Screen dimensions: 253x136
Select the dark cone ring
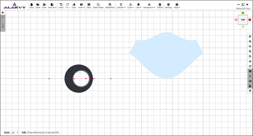[x=69, y=79]
